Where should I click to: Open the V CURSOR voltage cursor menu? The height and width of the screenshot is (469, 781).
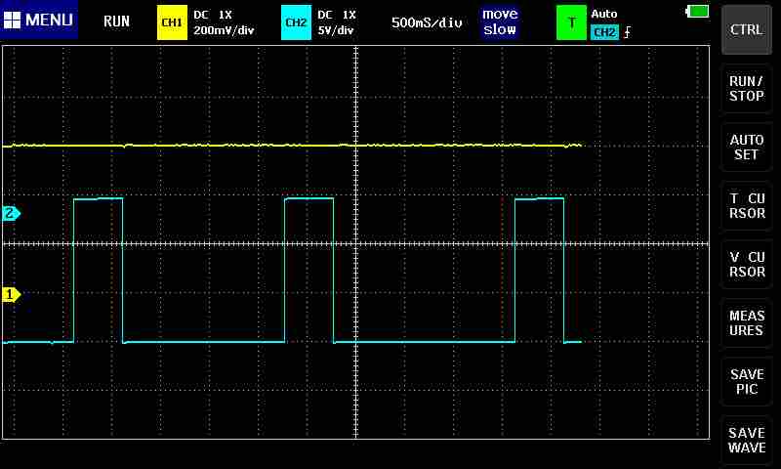click(x=747, y=265)
